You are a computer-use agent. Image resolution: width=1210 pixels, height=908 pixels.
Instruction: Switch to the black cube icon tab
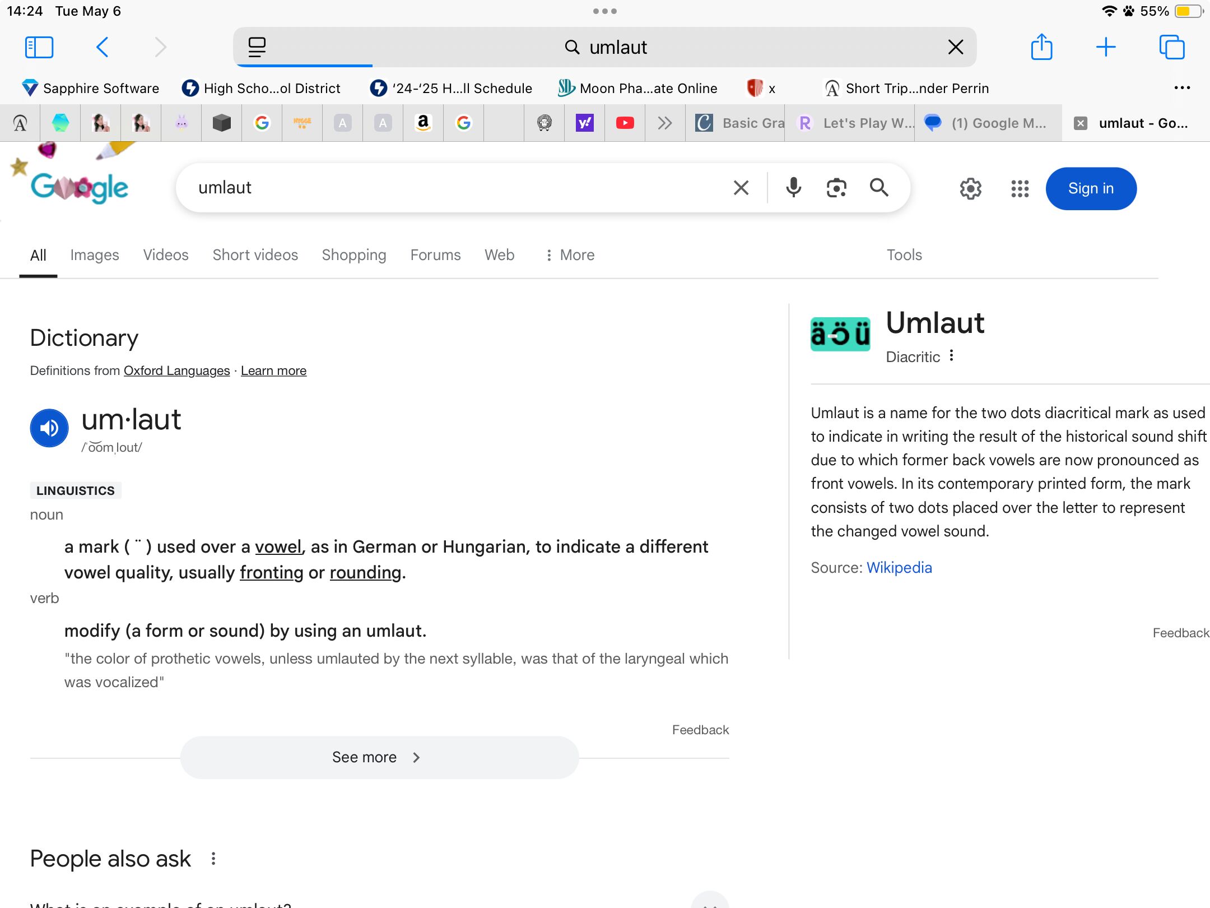[x=222, y=123]
